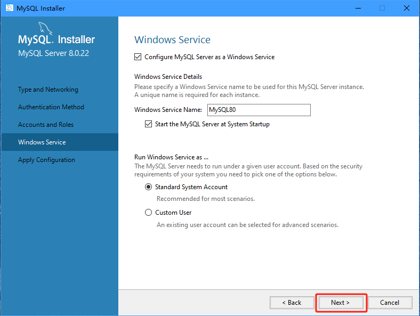
Task: Click 'Recommended for most scenarios.' text
Action: click(206, 199)
